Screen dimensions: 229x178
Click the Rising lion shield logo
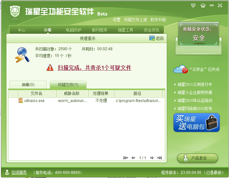(x=15, y=12)
